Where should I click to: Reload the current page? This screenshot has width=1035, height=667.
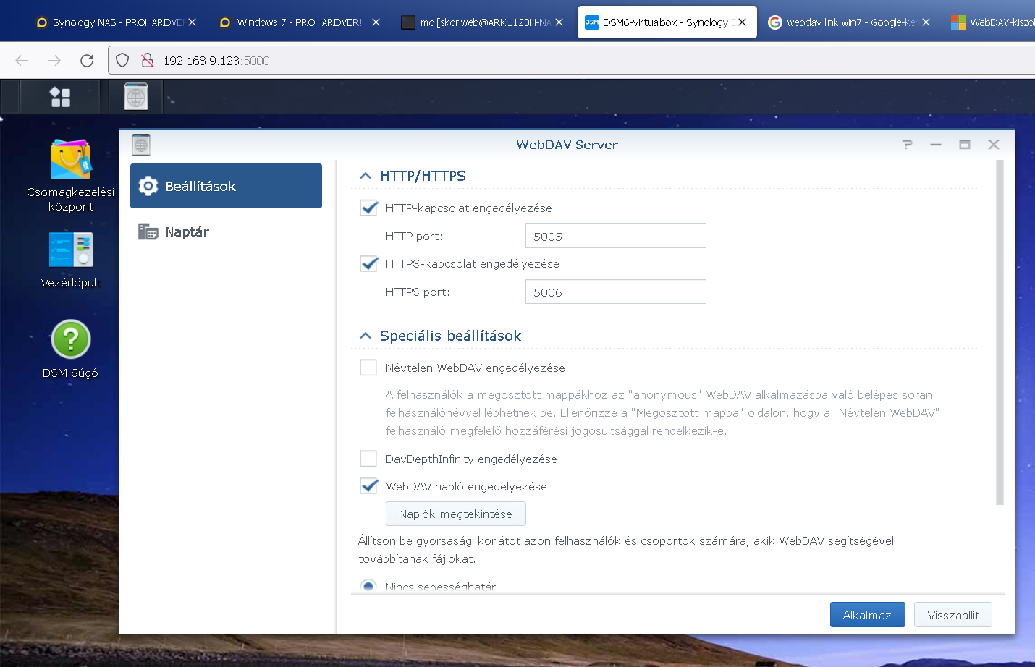point(87,61)
